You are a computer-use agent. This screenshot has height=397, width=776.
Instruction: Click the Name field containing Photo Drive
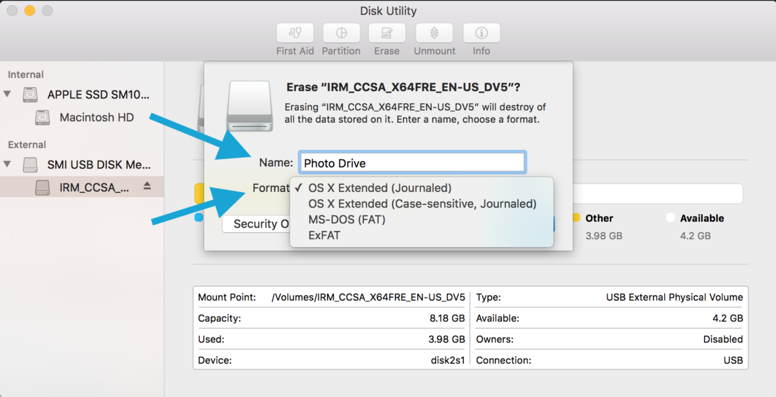pyautogui.click(x=411, y=163)
